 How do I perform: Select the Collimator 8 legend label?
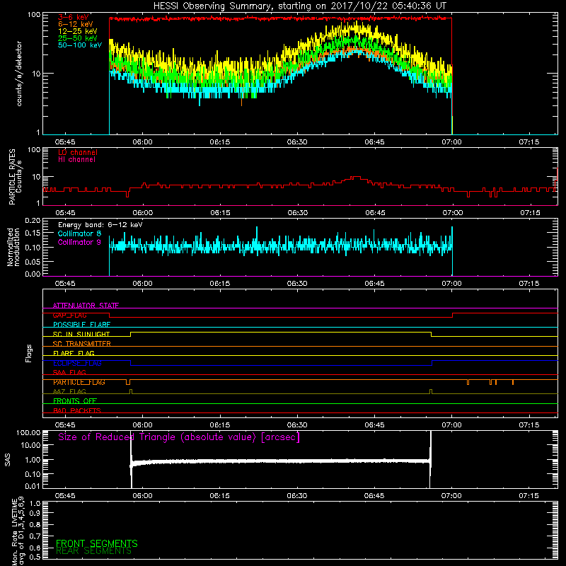pyautogui.click(x=79, y=233)
